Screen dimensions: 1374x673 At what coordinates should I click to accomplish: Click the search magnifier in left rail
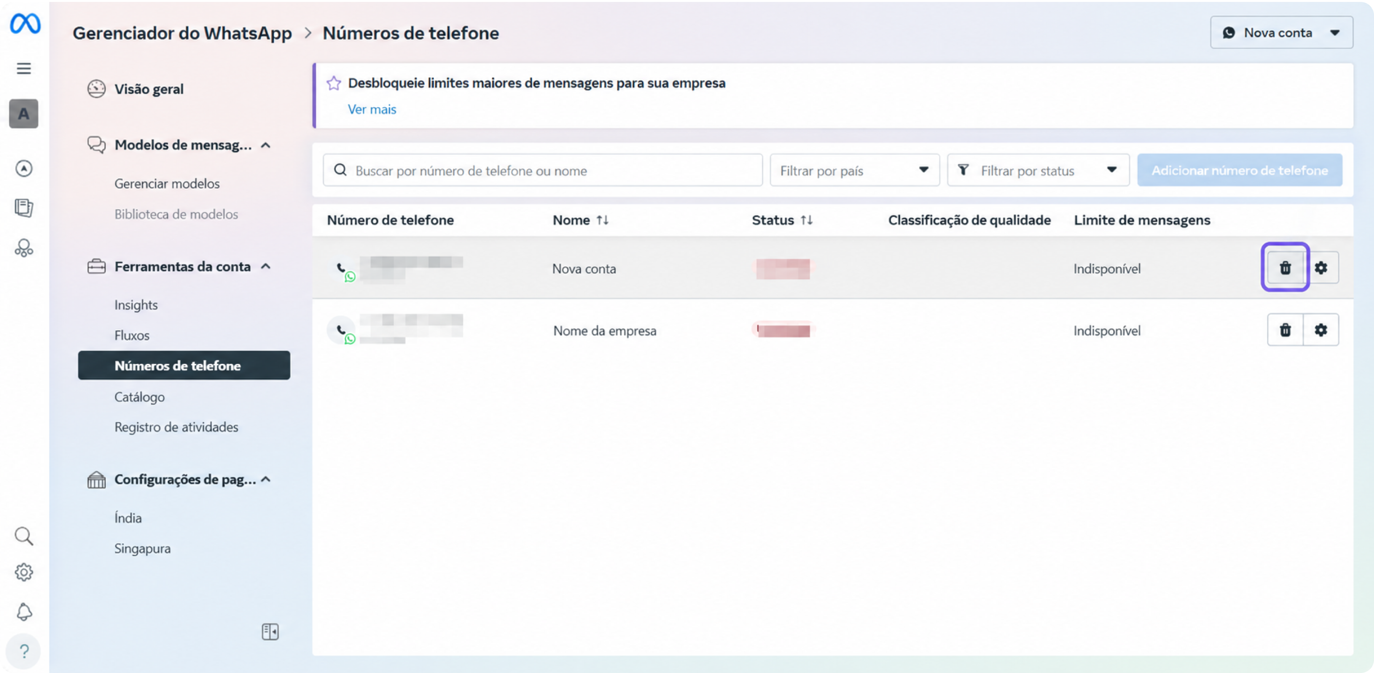click(x=24, y=536)
